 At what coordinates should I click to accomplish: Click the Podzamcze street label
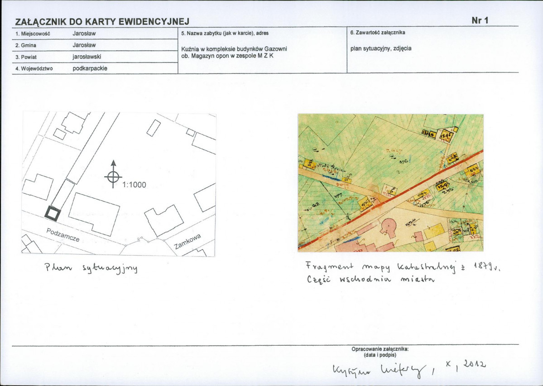(63, 235)
